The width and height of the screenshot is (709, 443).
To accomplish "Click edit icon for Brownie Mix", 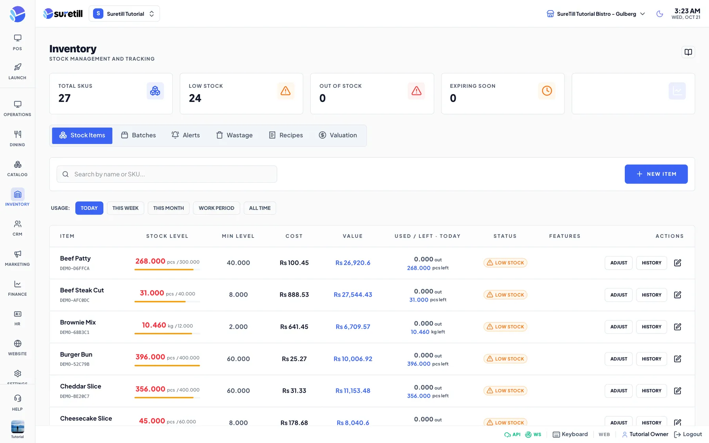I will point(677,327).
